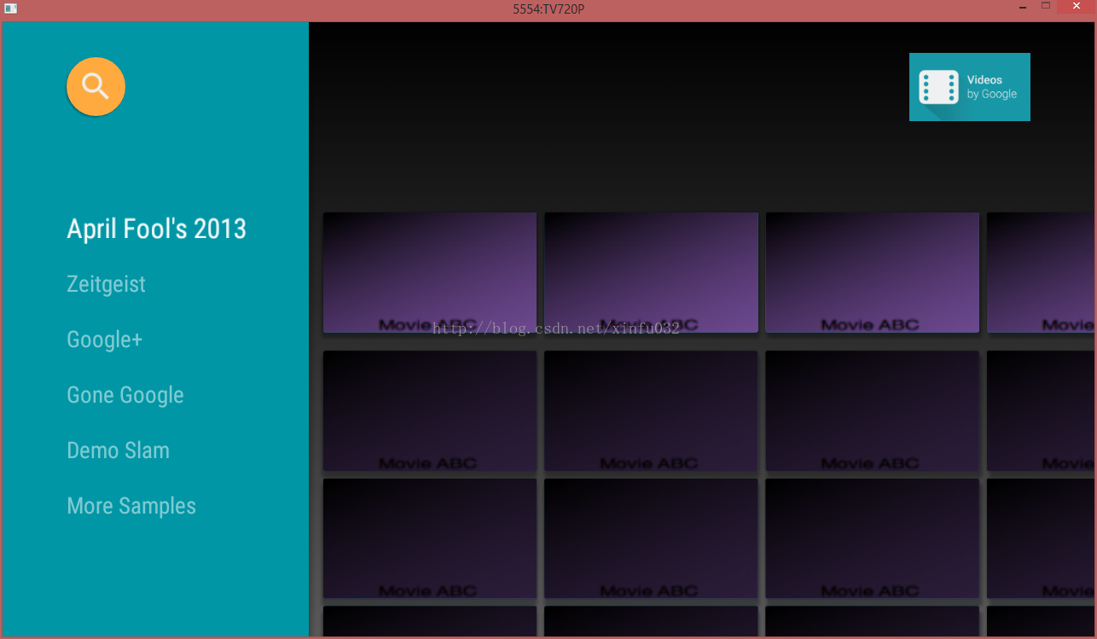The width and height of the screenshot is (1097, 639).
Task: Choose Google+ in the sidebar
Action: (x=104, y=340)
